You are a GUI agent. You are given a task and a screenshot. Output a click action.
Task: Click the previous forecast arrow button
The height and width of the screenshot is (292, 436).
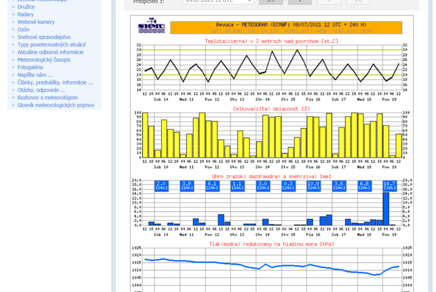pos(300,2)
